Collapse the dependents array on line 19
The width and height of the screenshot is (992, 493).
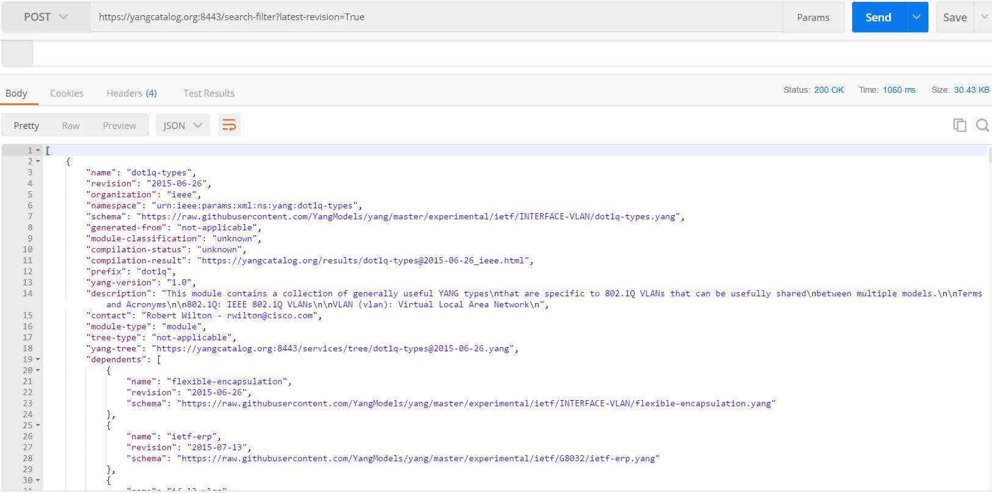tap(38, 359)
